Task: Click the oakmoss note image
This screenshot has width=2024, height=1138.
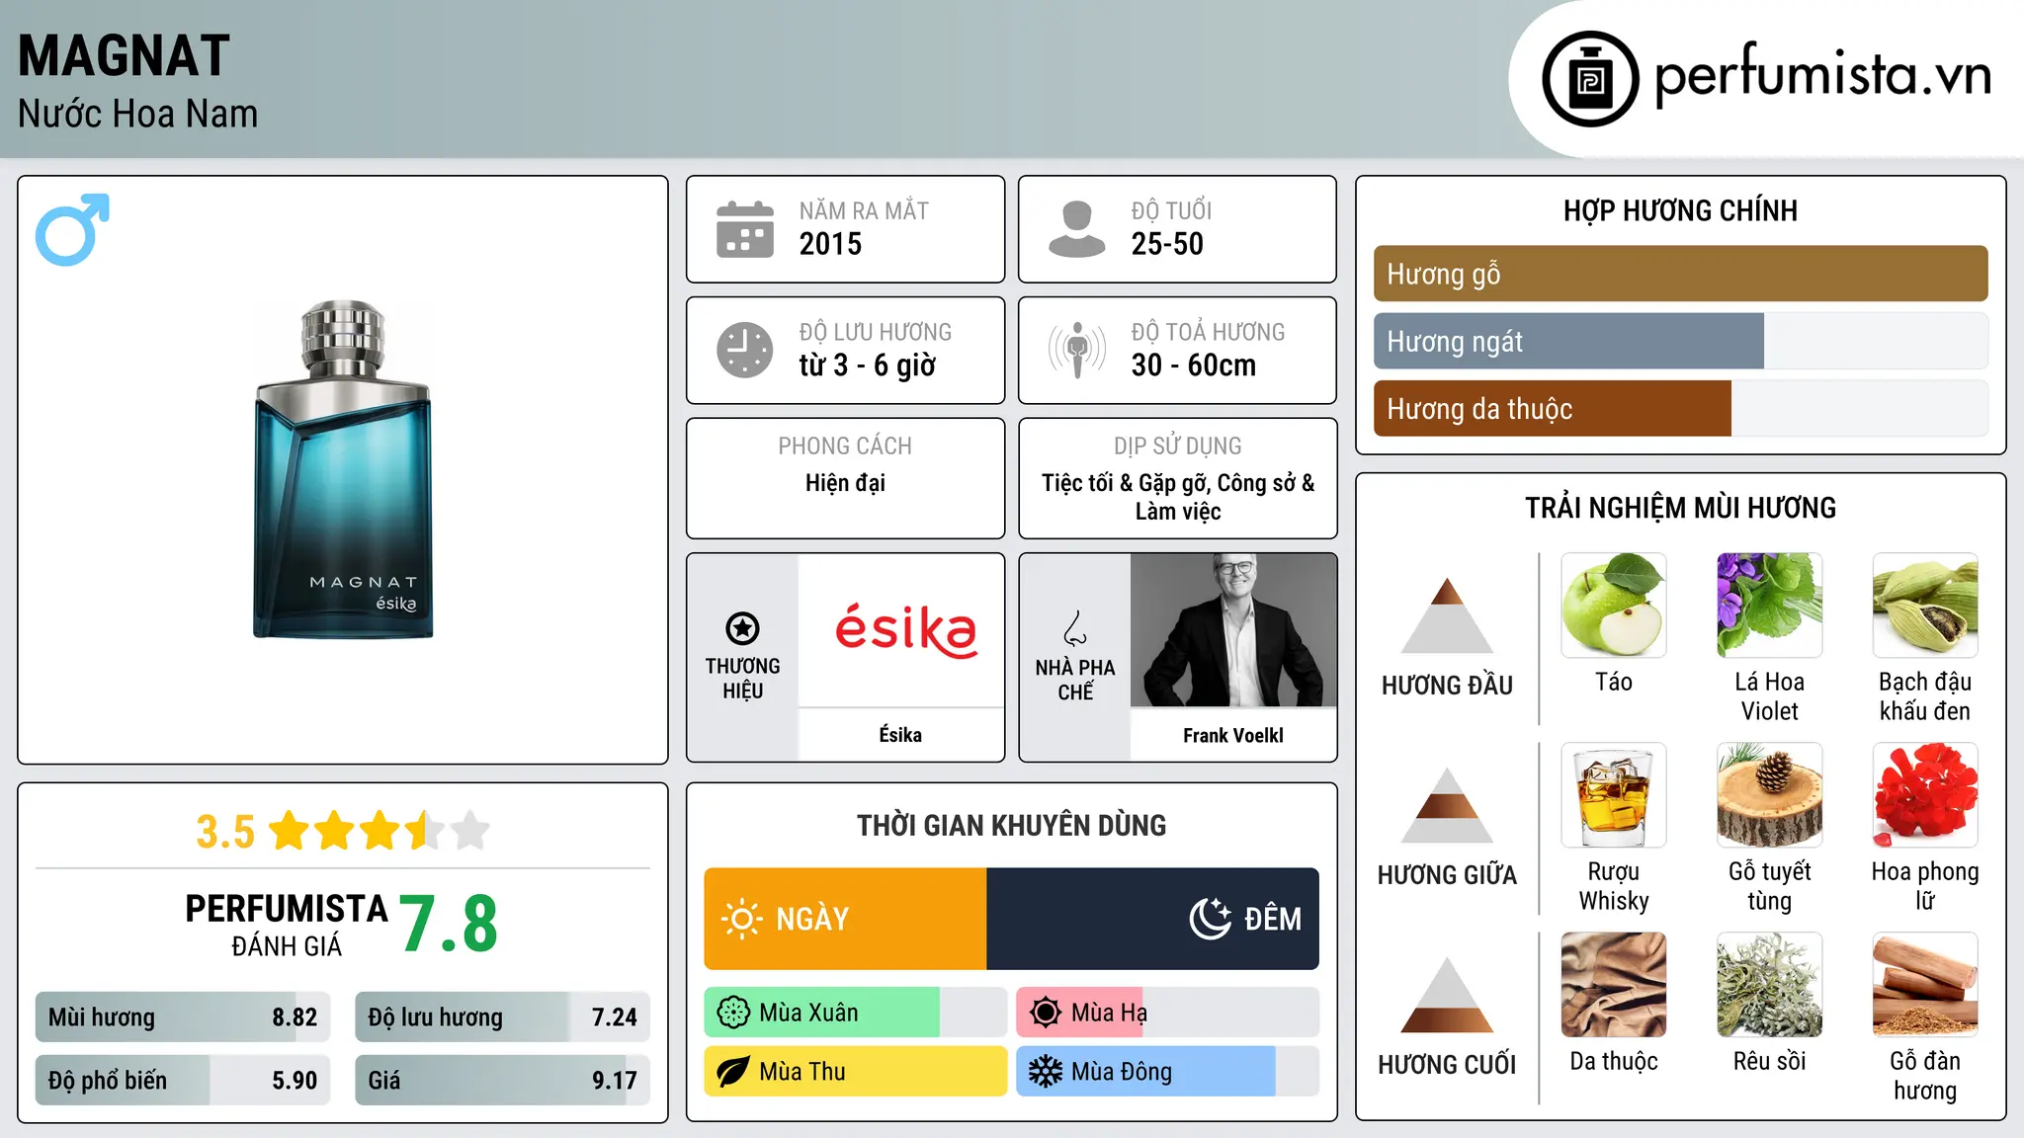Action: point(1769,985)
